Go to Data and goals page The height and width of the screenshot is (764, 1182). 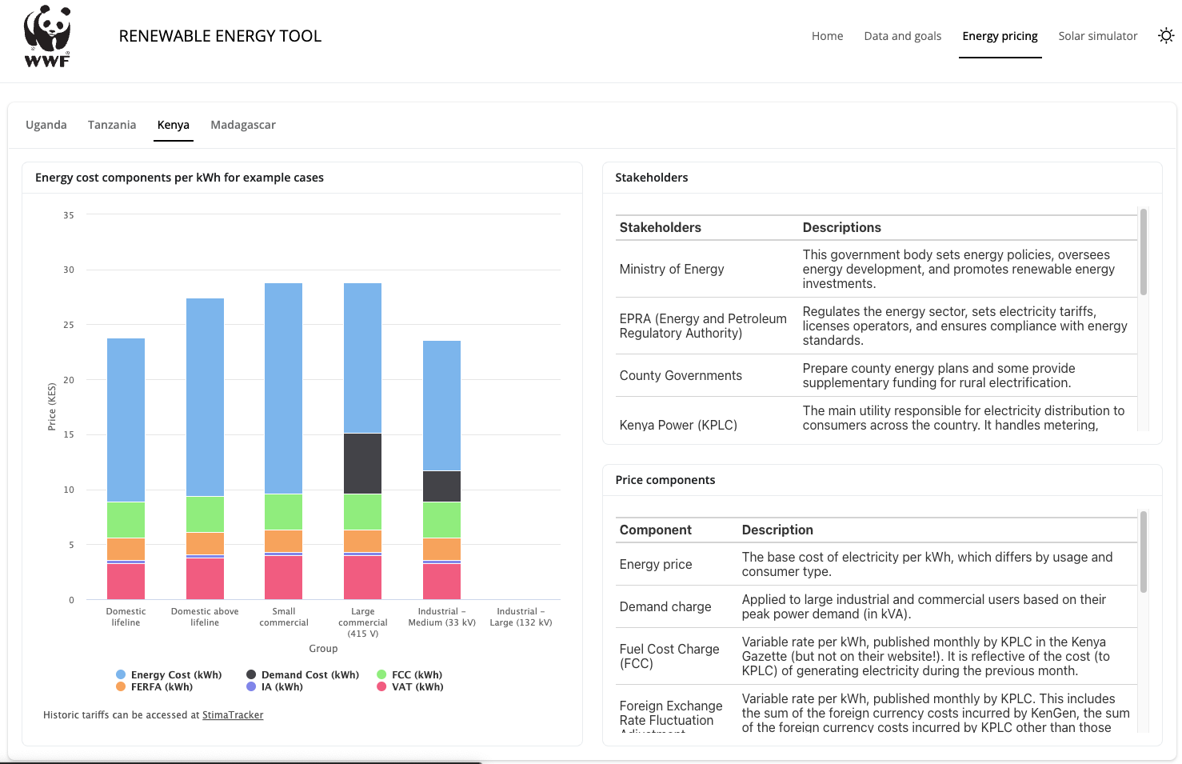[902, 36]
